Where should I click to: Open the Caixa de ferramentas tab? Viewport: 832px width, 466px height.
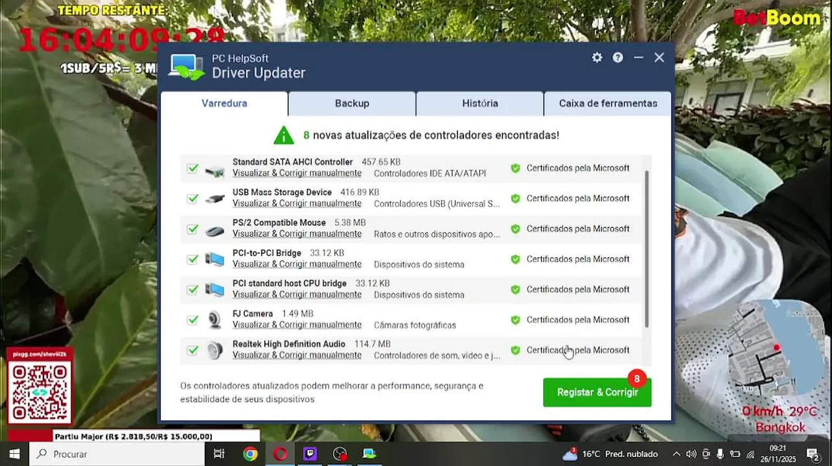coord(608,104)
